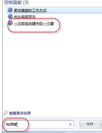Expand the arrow next to 关机
The width and height of the screenshot is (102, 133).
coord(101,124)
